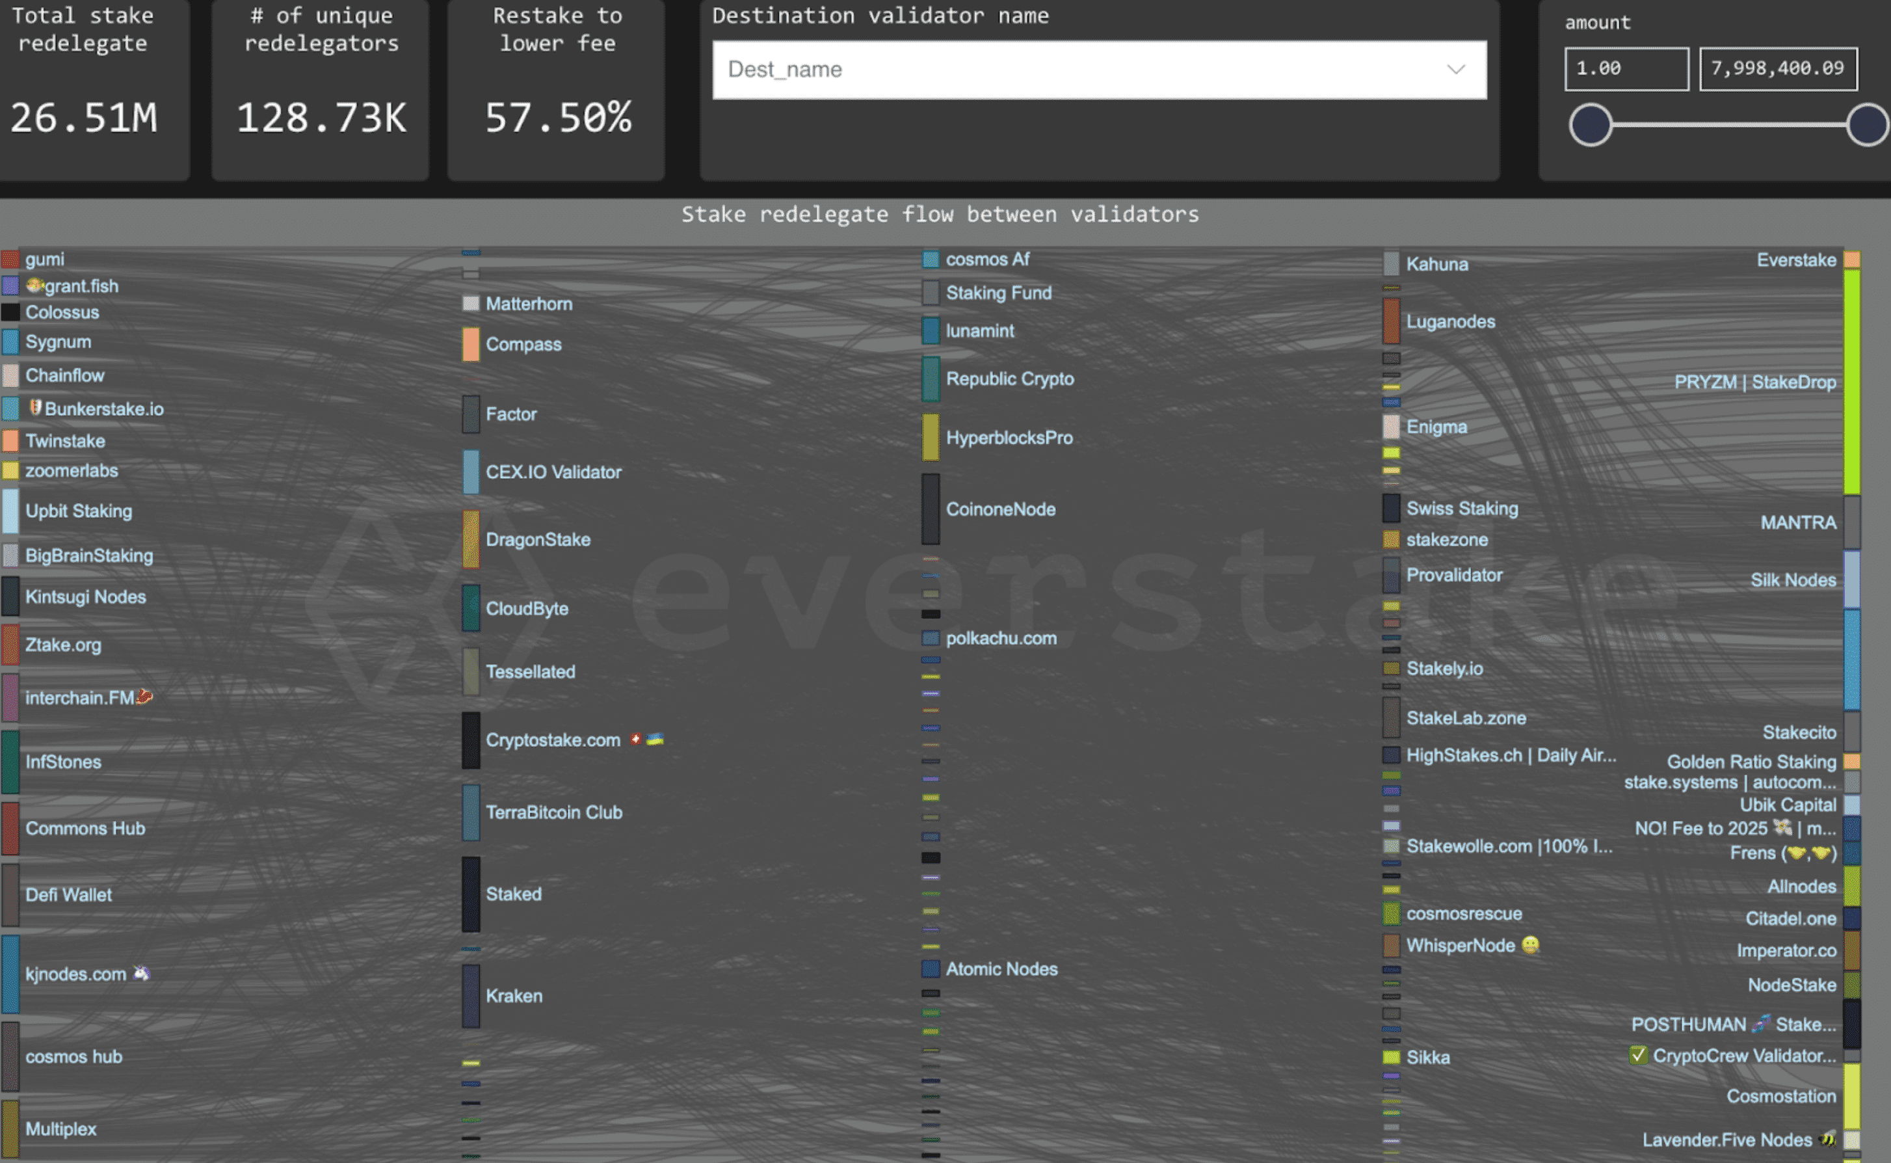Click the right amount slider handle
This screenshot has width=1891, height=1163.
click(x=1867, y=125)
